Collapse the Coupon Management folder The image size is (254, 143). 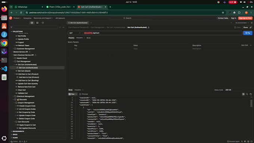(x=15, y=103)
